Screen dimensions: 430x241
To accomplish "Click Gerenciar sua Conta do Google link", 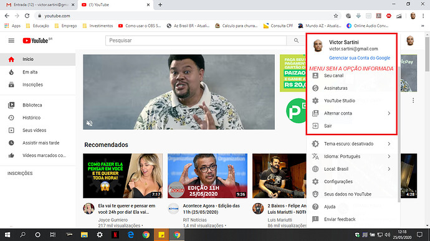I will point(360,58).
